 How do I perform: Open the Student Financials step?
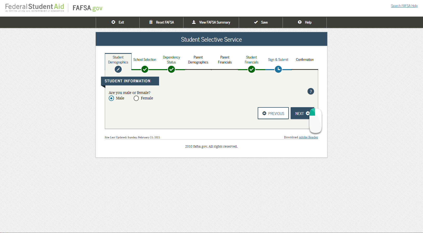point(251,60)
